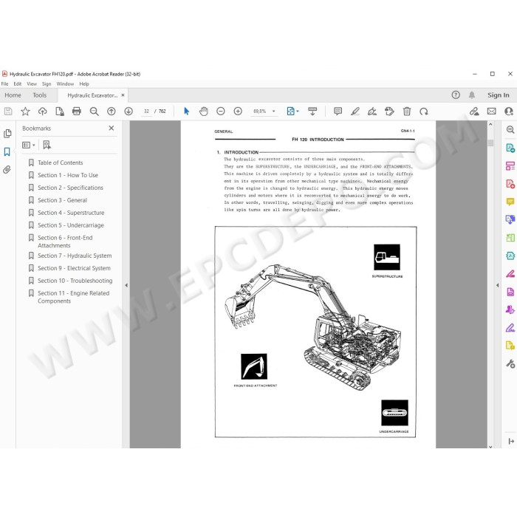Open the Window menu
The width and height of the screenshot is (517, 517).
[x=65, y=83]
